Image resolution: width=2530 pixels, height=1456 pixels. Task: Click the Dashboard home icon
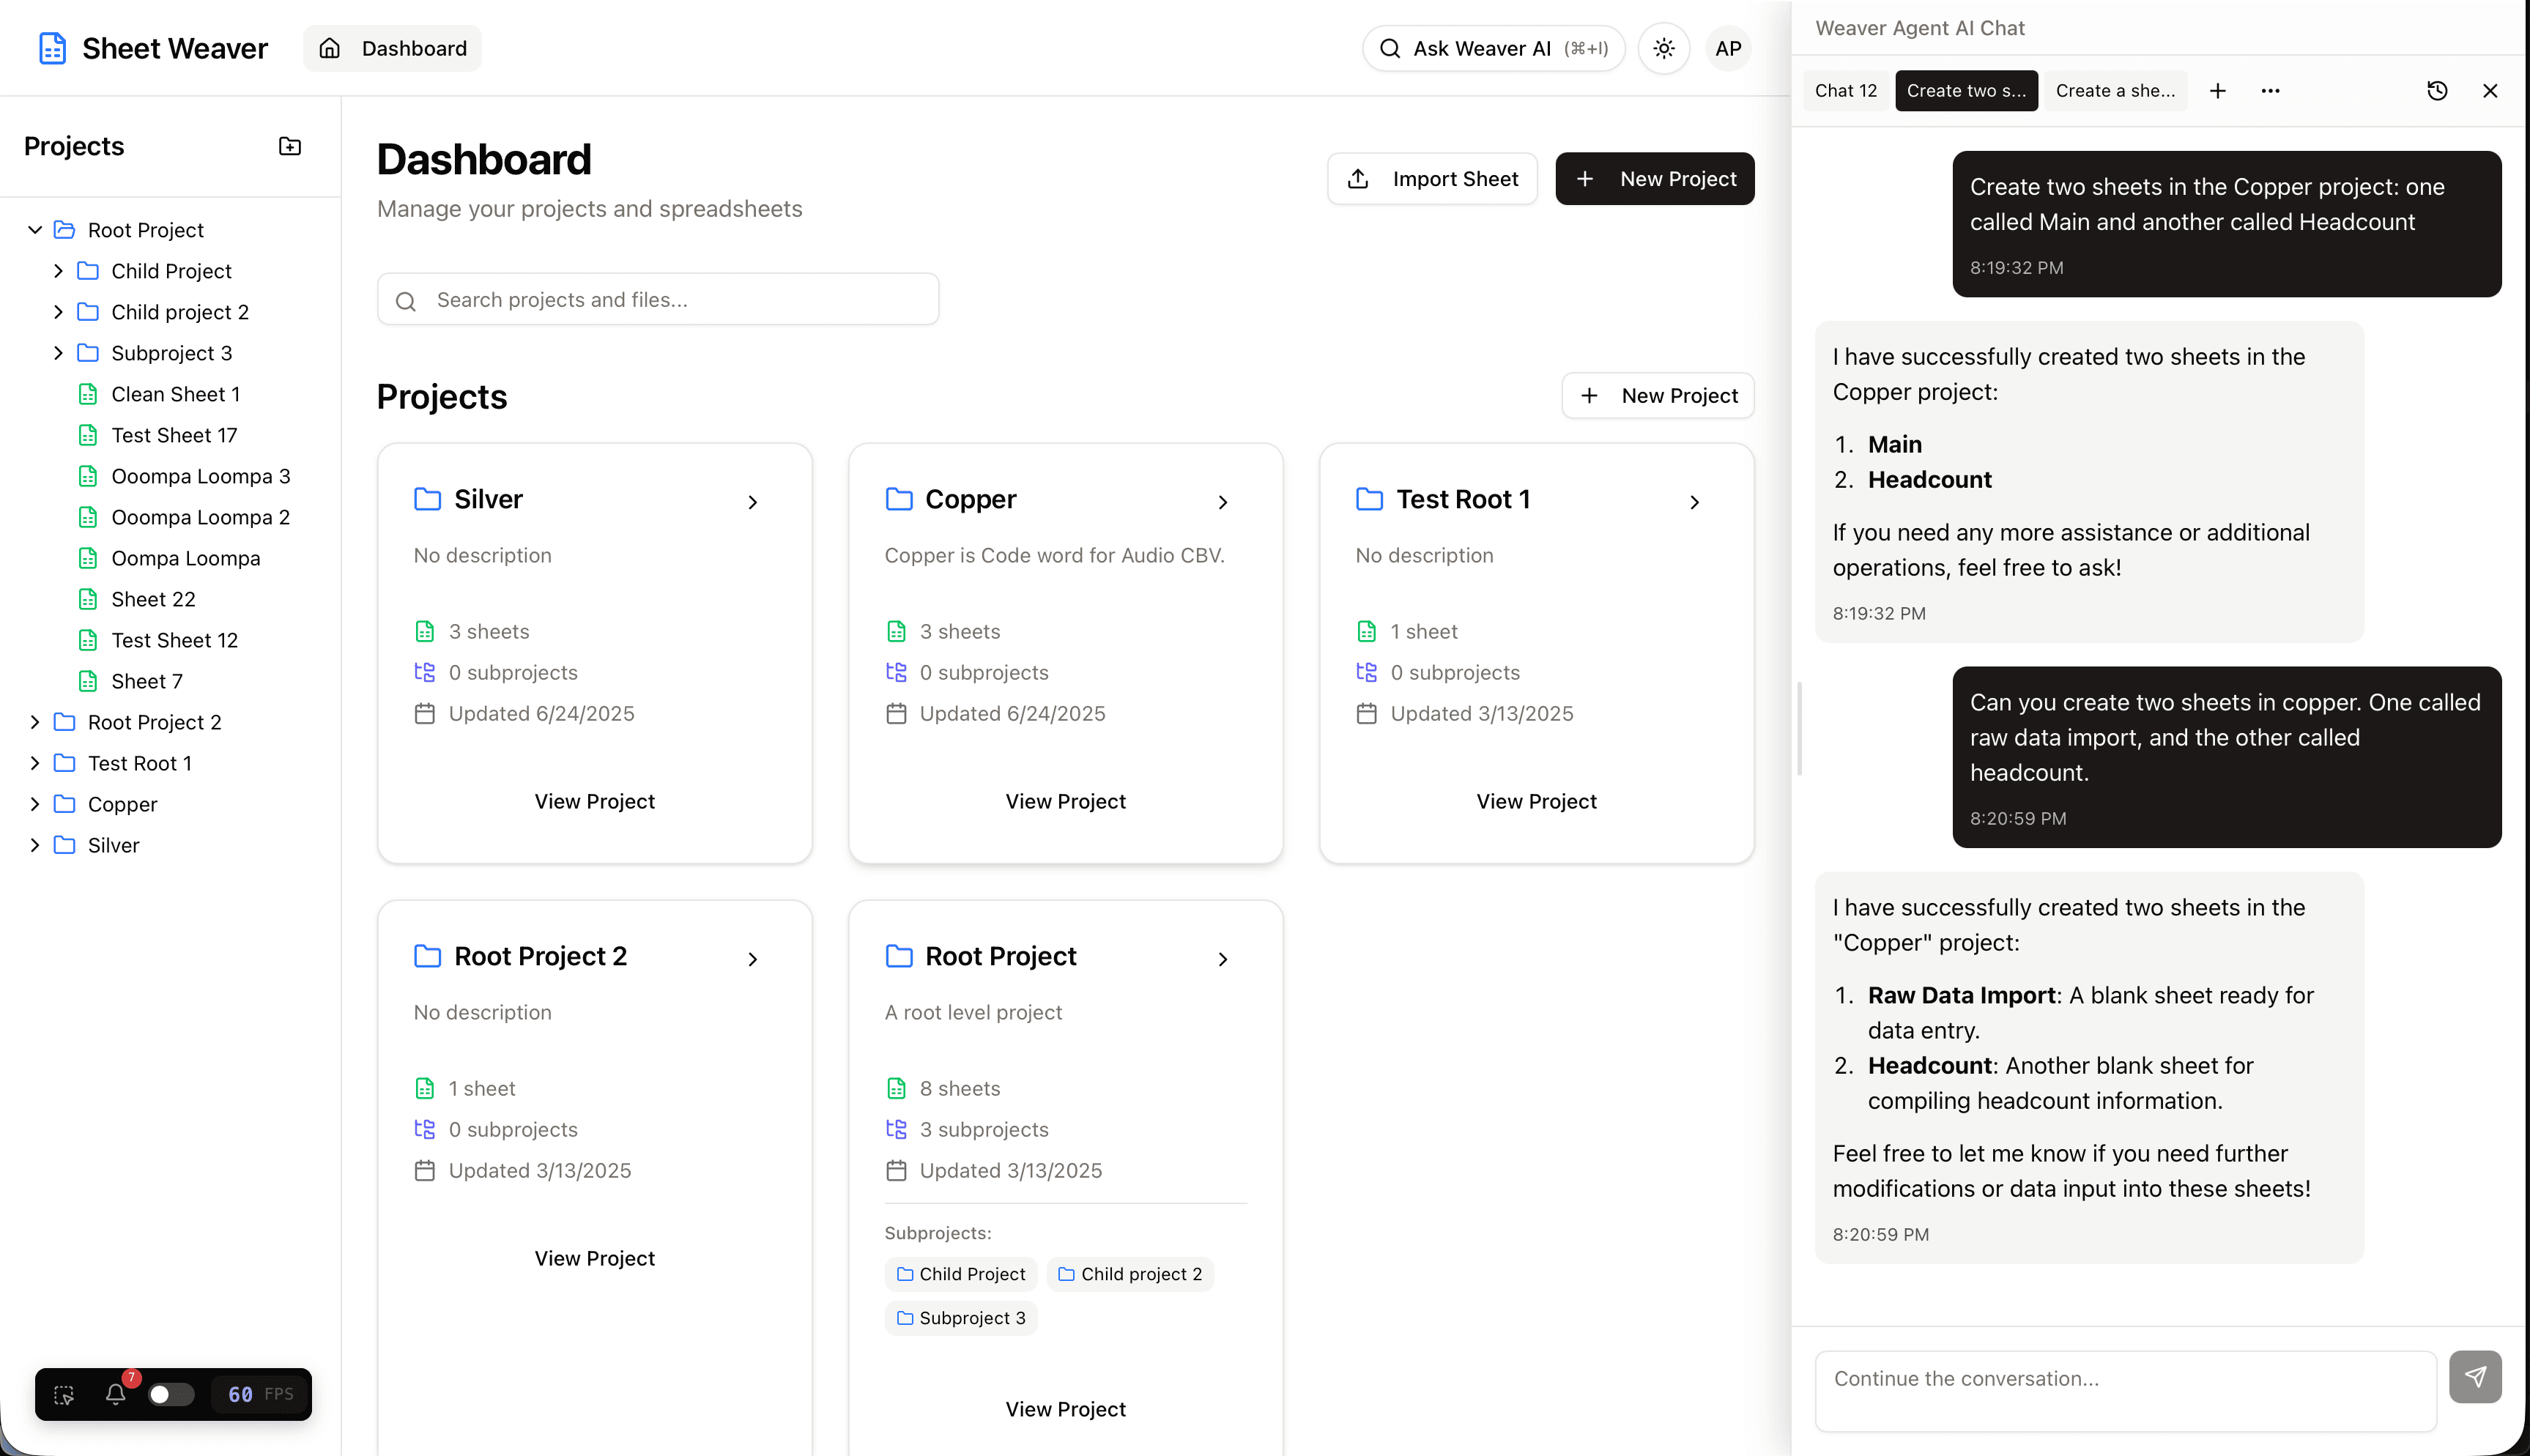pos(330,47)
